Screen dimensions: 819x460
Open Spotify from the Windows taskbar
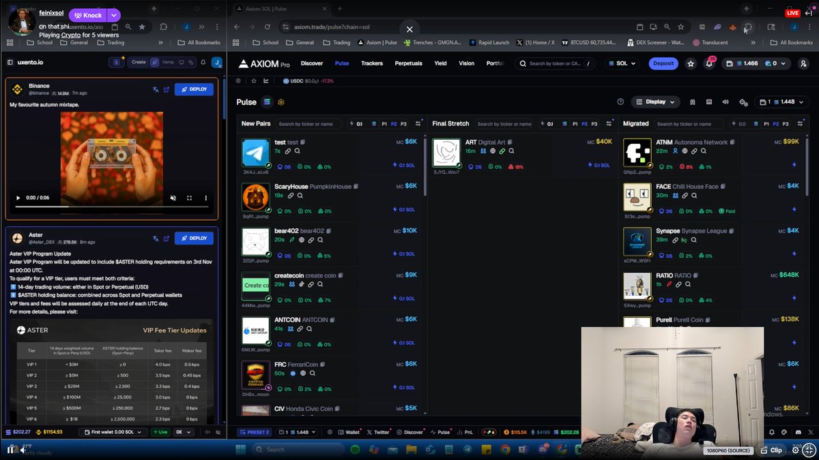point(355,450)
